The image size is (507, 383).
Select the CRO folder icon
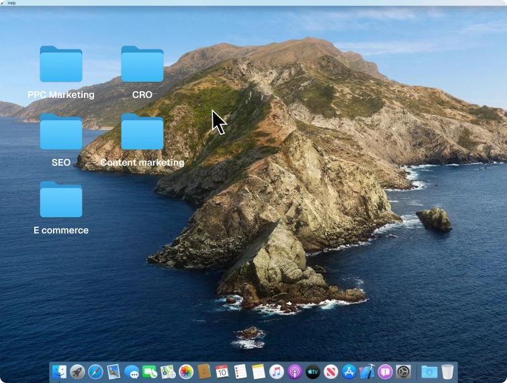tap(142, 64)
